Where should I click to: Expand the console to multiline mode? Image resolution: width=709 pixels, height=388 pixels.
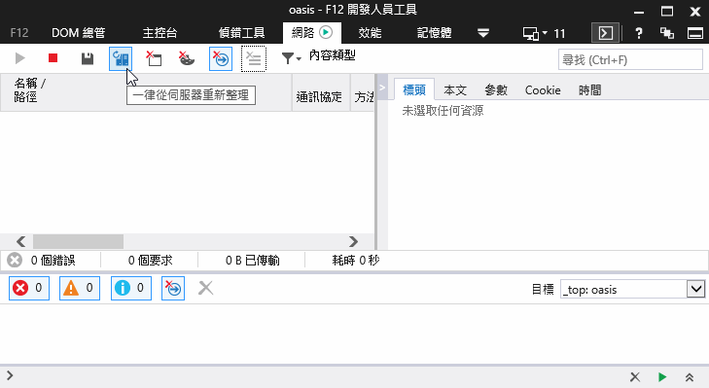click(x=690, y=376)
